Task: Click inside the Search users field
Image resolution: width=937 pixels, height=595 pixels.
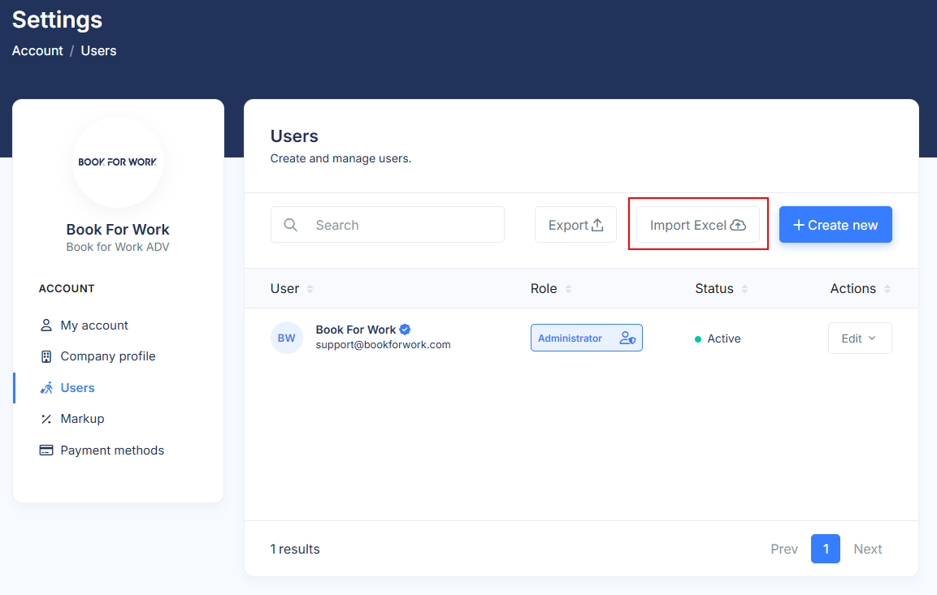Action: (x=387, y=224)
